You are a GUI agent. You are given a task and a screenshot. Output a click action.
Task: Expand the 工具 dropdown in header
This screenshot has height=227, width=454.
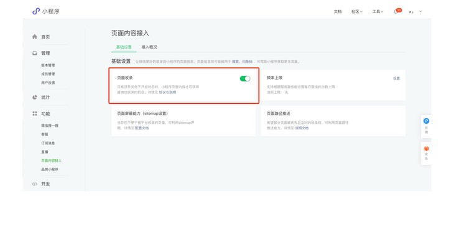378,12
